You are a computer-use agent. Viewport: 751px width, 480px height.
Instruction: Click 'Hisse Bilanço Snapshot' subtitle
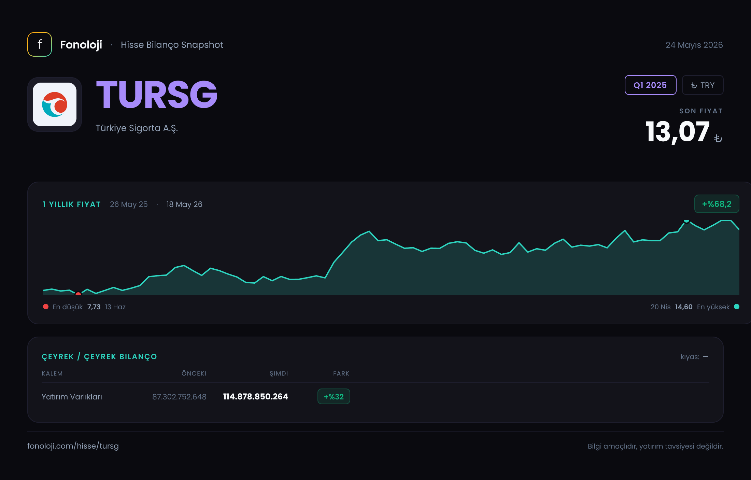172,45
